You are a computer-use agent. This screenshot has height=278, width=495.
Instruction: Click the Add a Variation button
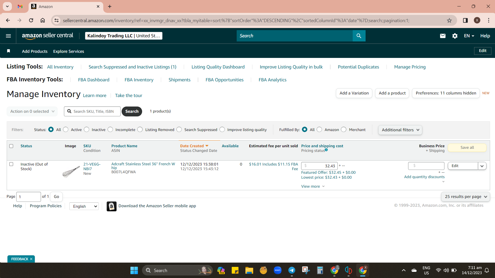tap(354, 93)
